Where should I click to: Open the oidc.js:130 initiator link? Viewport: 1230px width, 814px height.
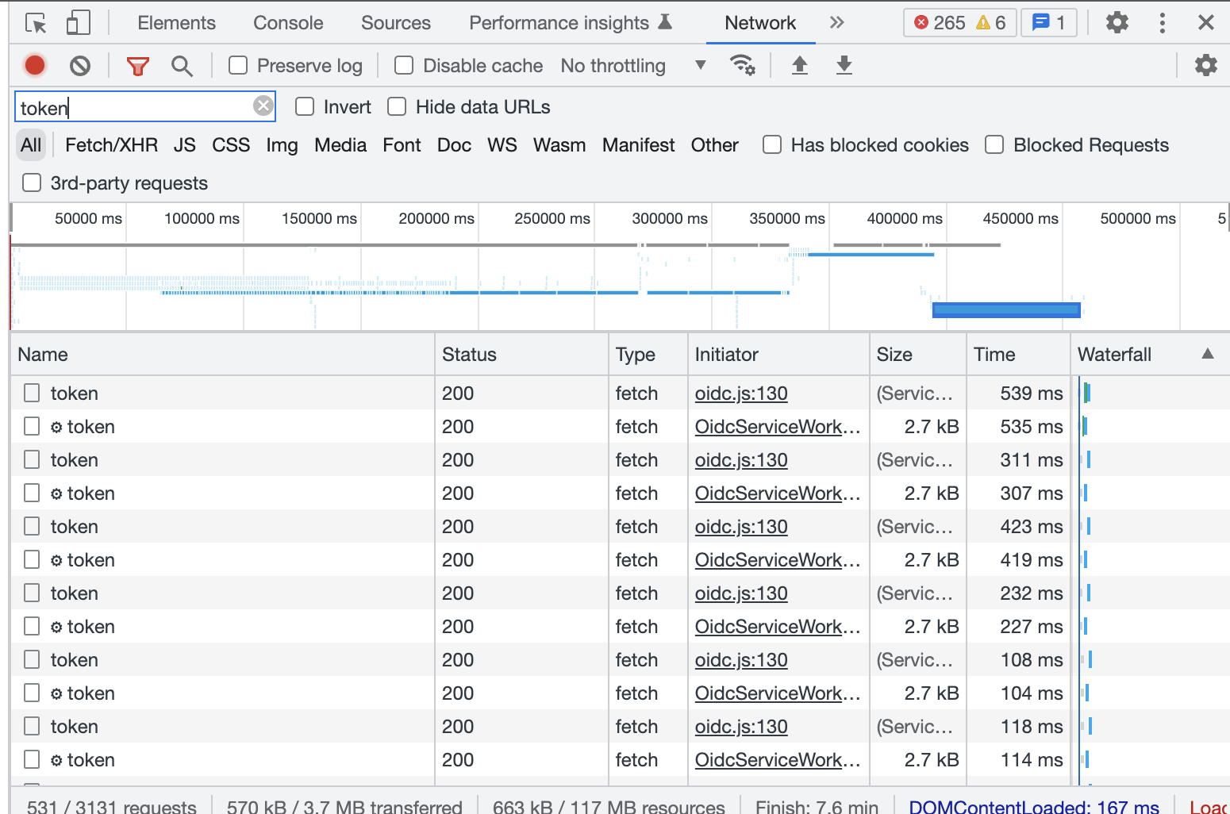point(740,393)
